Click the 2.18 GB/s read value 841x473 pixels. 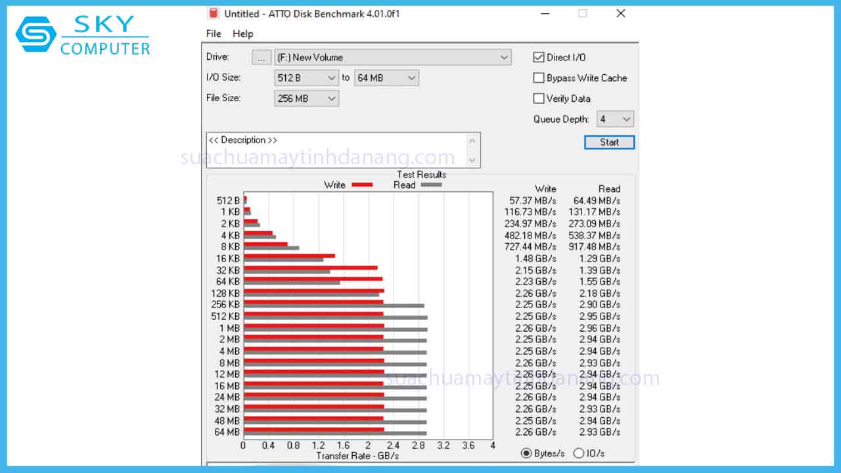coord(600,293)
